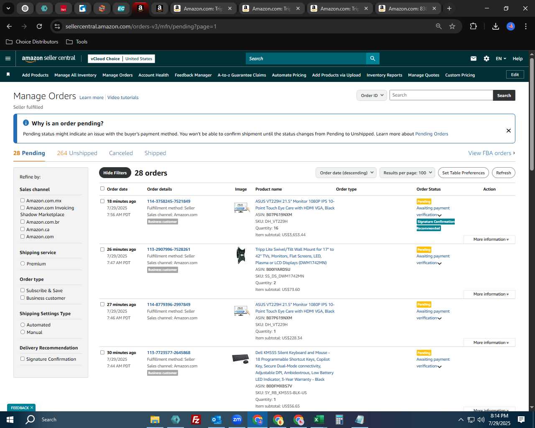Open Excel from the taskbar
The height and width of the screenshot is (428, 535).
coord(319,420)
